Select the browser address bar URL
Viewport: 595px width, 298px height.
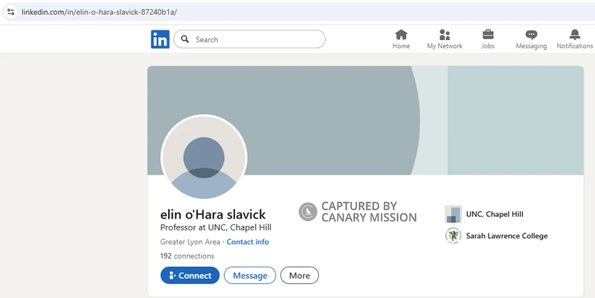coord(99,12)
